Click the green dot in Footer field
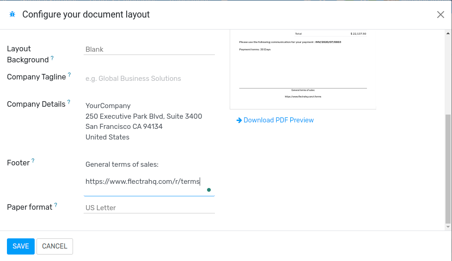Viewport: 452px width, 261px height. coord(209,190)
